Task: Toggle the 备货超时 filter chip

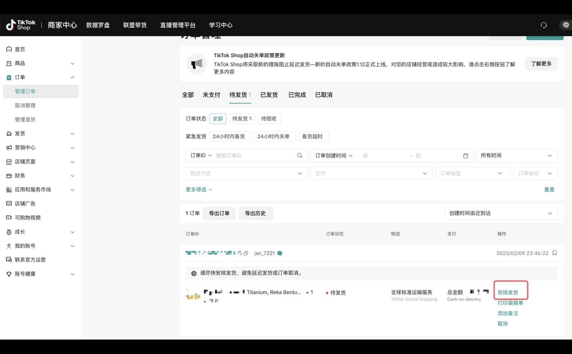Action: coord(313,136)
